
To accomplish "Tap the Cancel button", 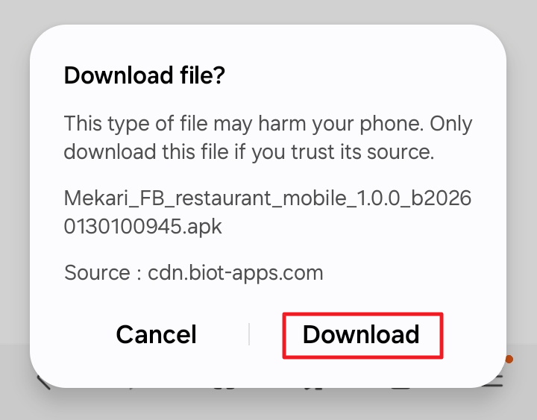I will (156, 335).
